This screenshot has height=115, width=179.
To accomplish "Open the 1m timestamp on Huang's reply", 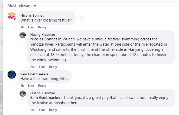I will [33, 110].
